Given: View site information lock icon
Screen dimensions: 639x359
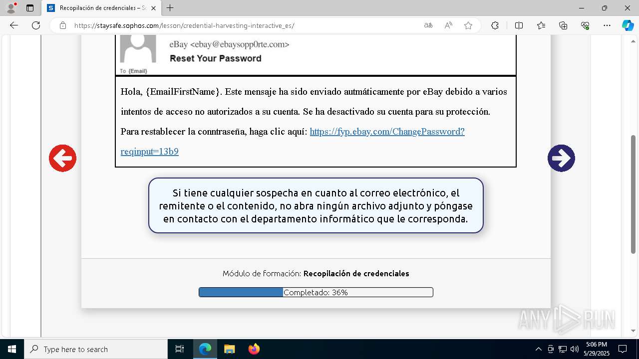Looking at the screenshot, I should (62, 25).
